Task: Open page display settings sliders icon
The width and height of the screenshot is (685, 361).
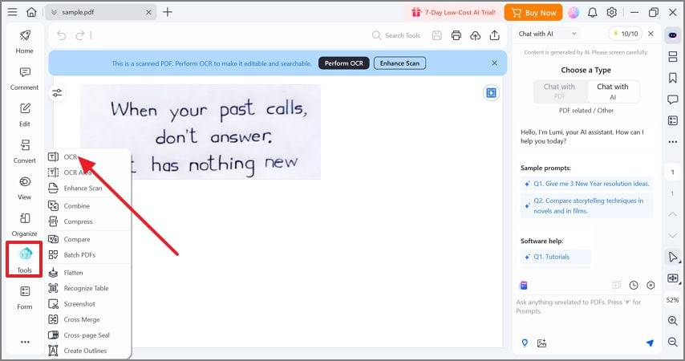Action: coord(57,92)
